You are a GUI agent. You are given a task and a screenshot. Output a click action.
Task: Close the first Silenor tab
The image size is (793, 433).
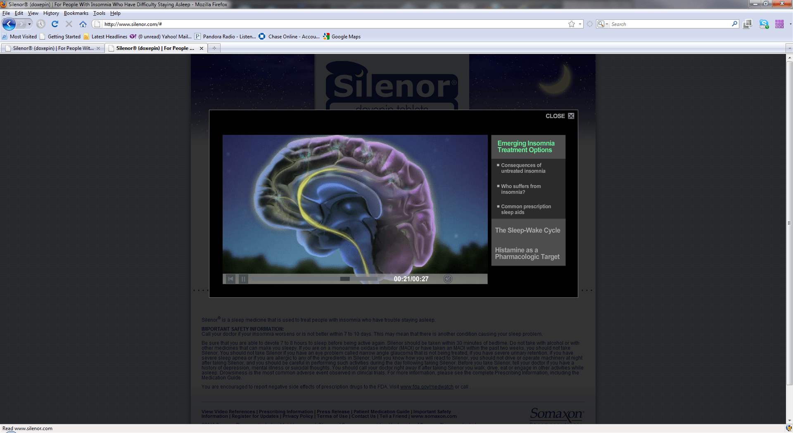98,48
